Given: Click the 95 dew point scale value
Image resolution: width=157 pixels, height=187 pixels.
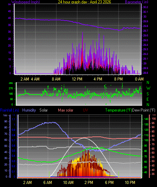Looking at the screenshot, I should coord(153,123).
